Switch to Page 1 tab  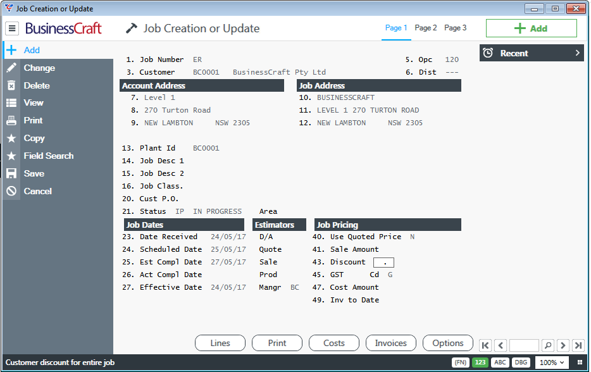(x=396, y=28)
